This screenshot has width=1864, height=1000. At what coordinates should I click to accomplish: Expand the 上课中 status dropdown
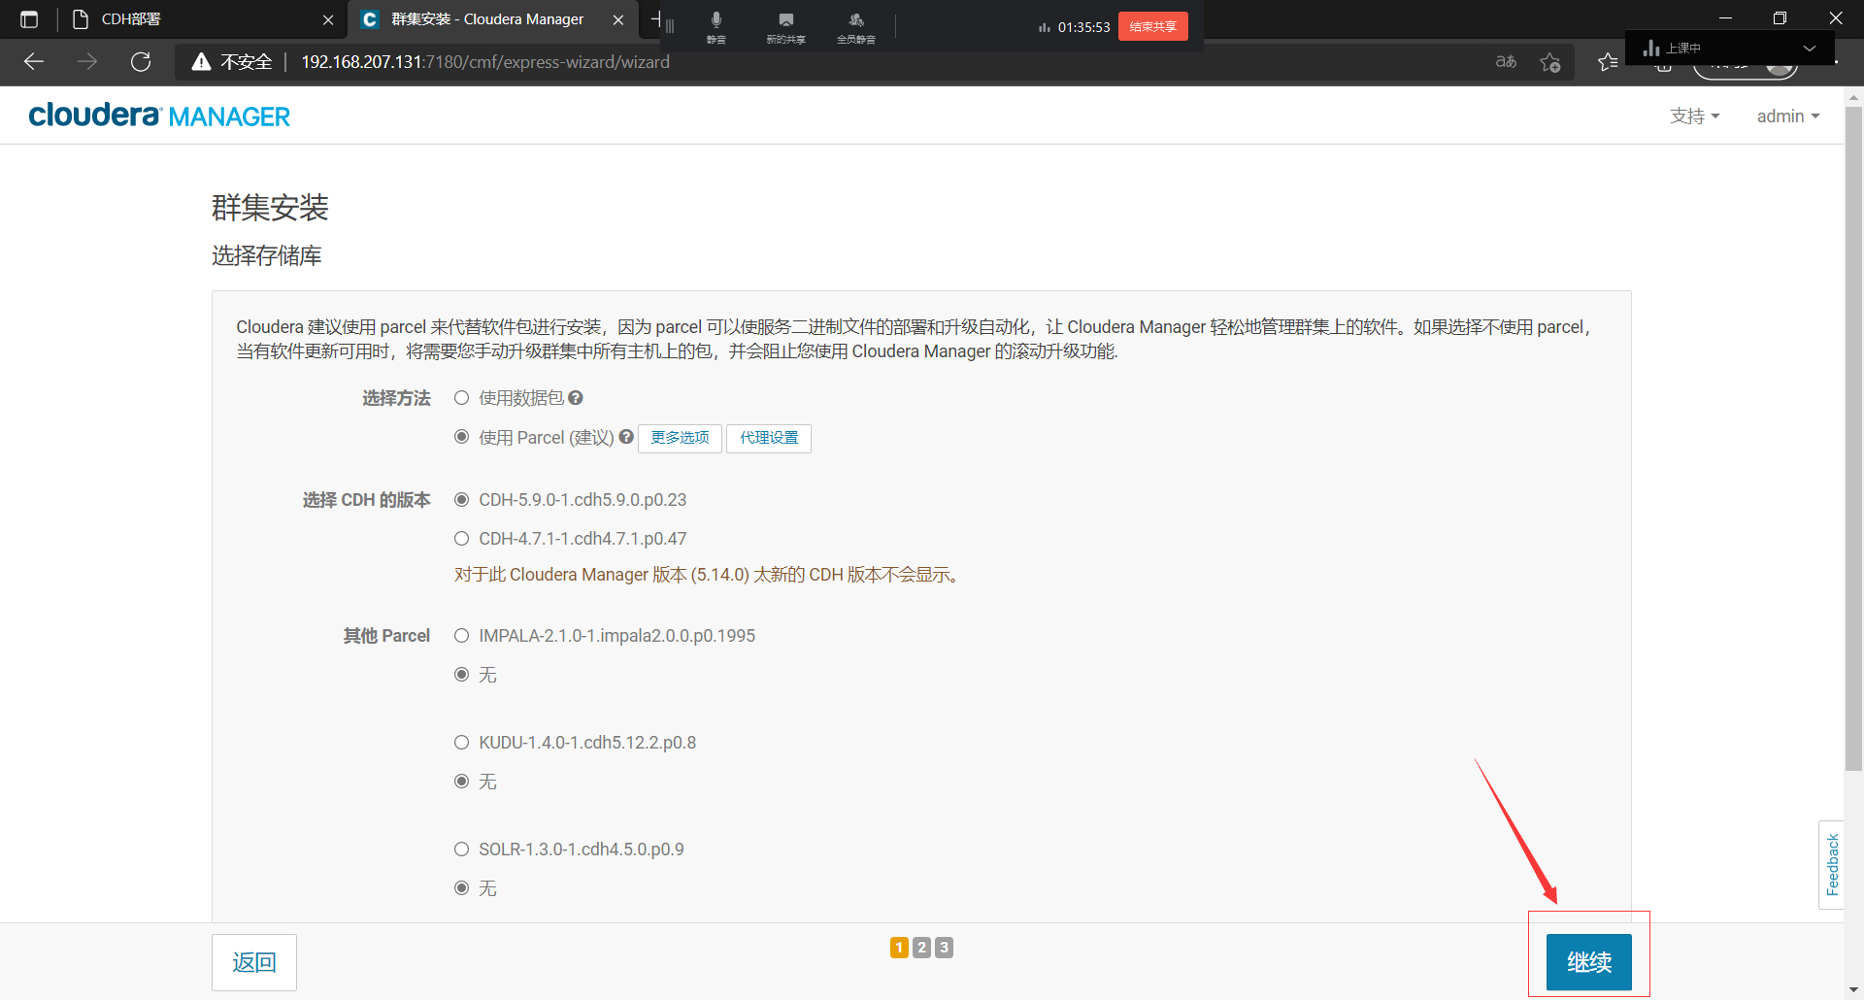point(1810,48)
